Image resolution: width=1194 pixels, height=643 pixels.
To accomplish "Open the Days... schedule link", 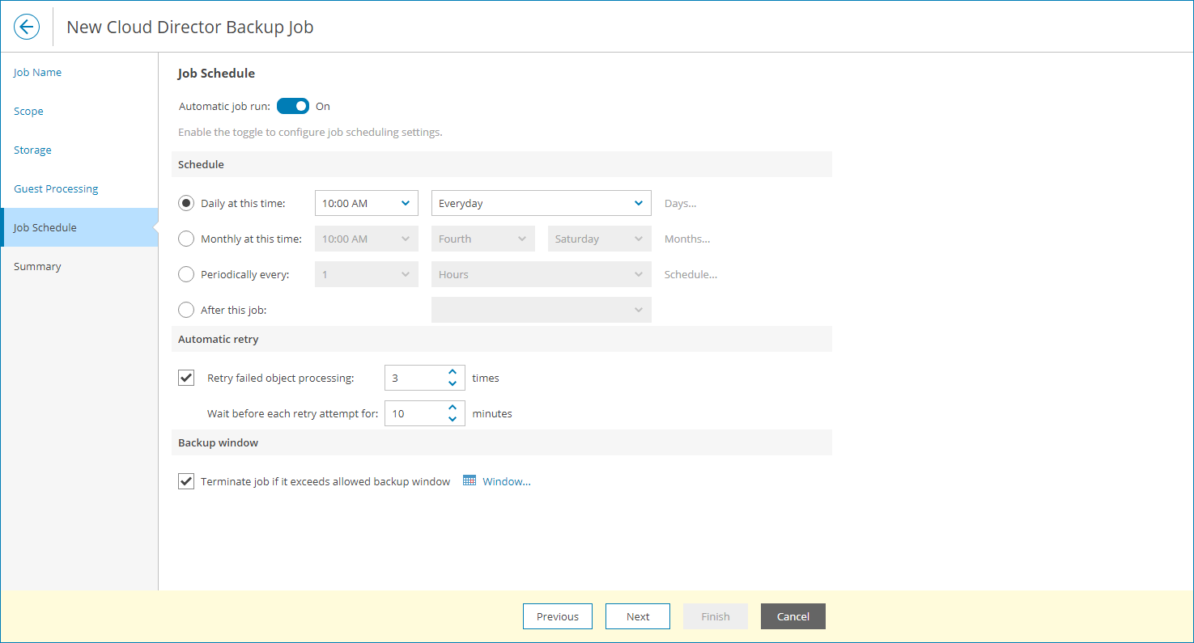I will (x=680, y=203).
